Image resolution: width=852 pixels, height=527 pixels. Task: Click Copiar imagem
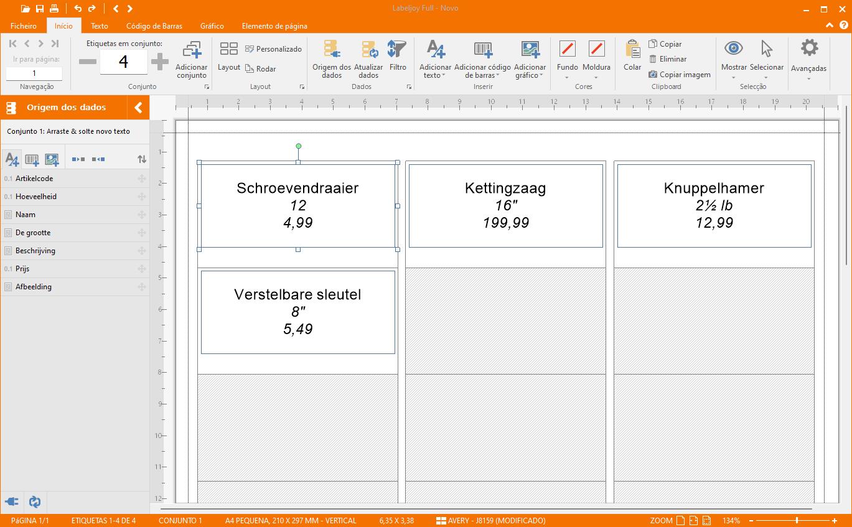click(x=679, y=75)
